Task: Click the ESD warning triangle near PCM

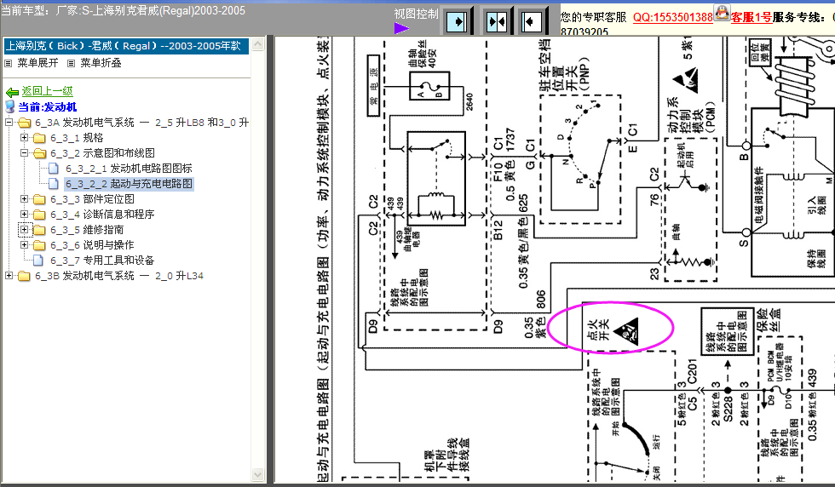Action: tap(685, 80)
